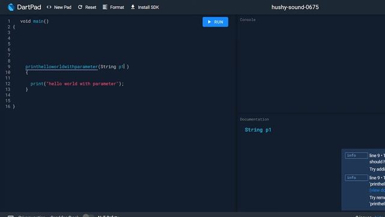The height and width of the screenshot is (217, 385).
Task: Format the code
Action: click(x=114, y=7)
